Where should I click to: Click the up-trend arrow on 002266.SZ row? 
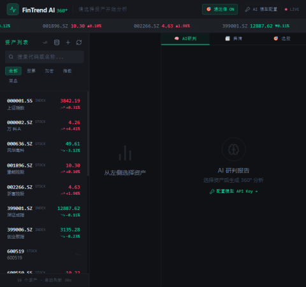(62, 193)
